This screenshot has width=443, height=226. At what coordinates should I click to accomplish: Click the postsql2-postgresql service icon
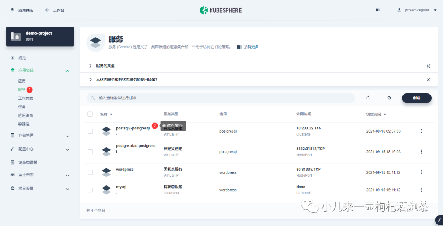click(x=106, y=131)
